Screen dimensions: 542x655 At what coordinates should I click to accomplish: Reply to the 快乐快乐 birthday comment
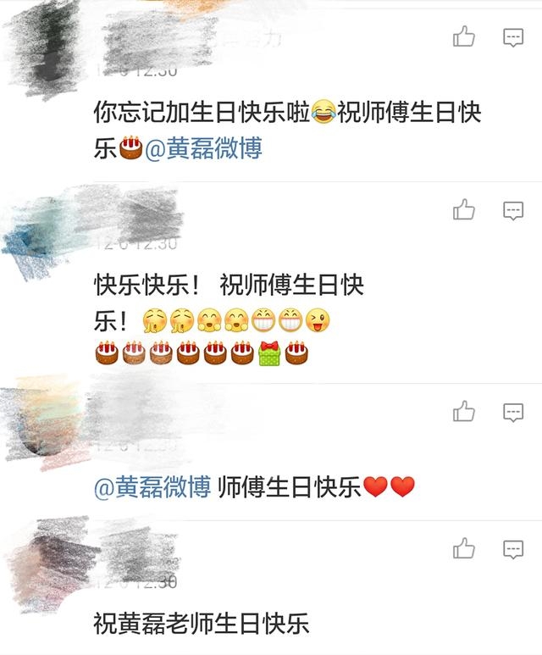[x=513, y=210]
